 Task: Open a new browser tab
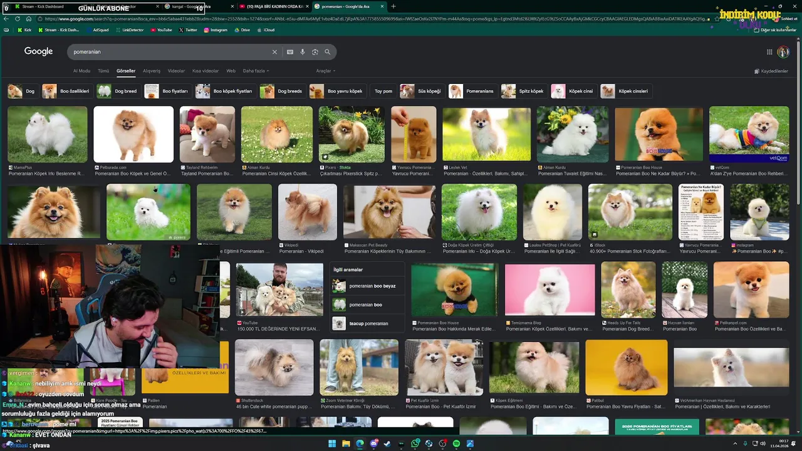[x=393, y=6]
